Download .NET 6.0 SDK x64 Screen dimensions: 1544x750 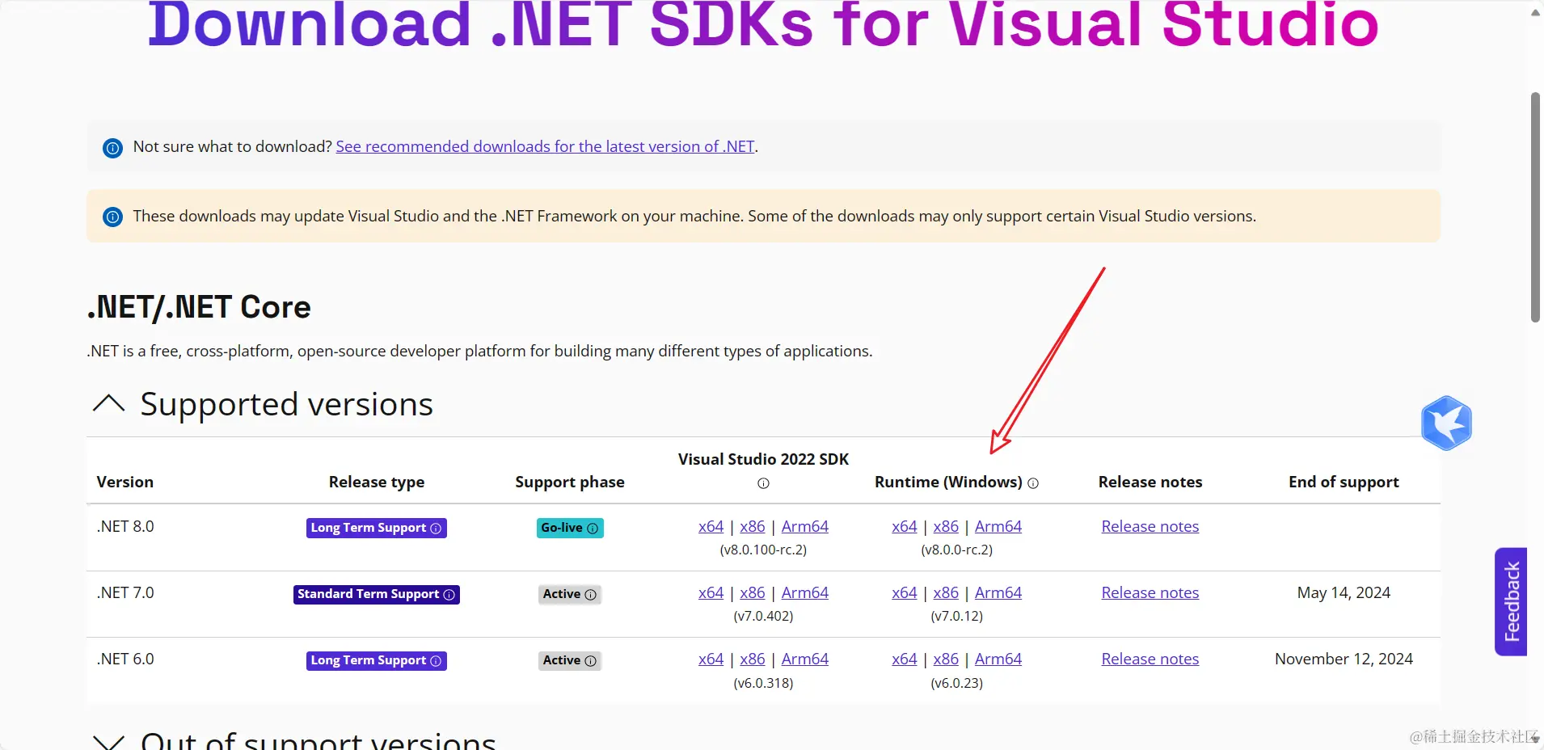(x=711, y=659)
